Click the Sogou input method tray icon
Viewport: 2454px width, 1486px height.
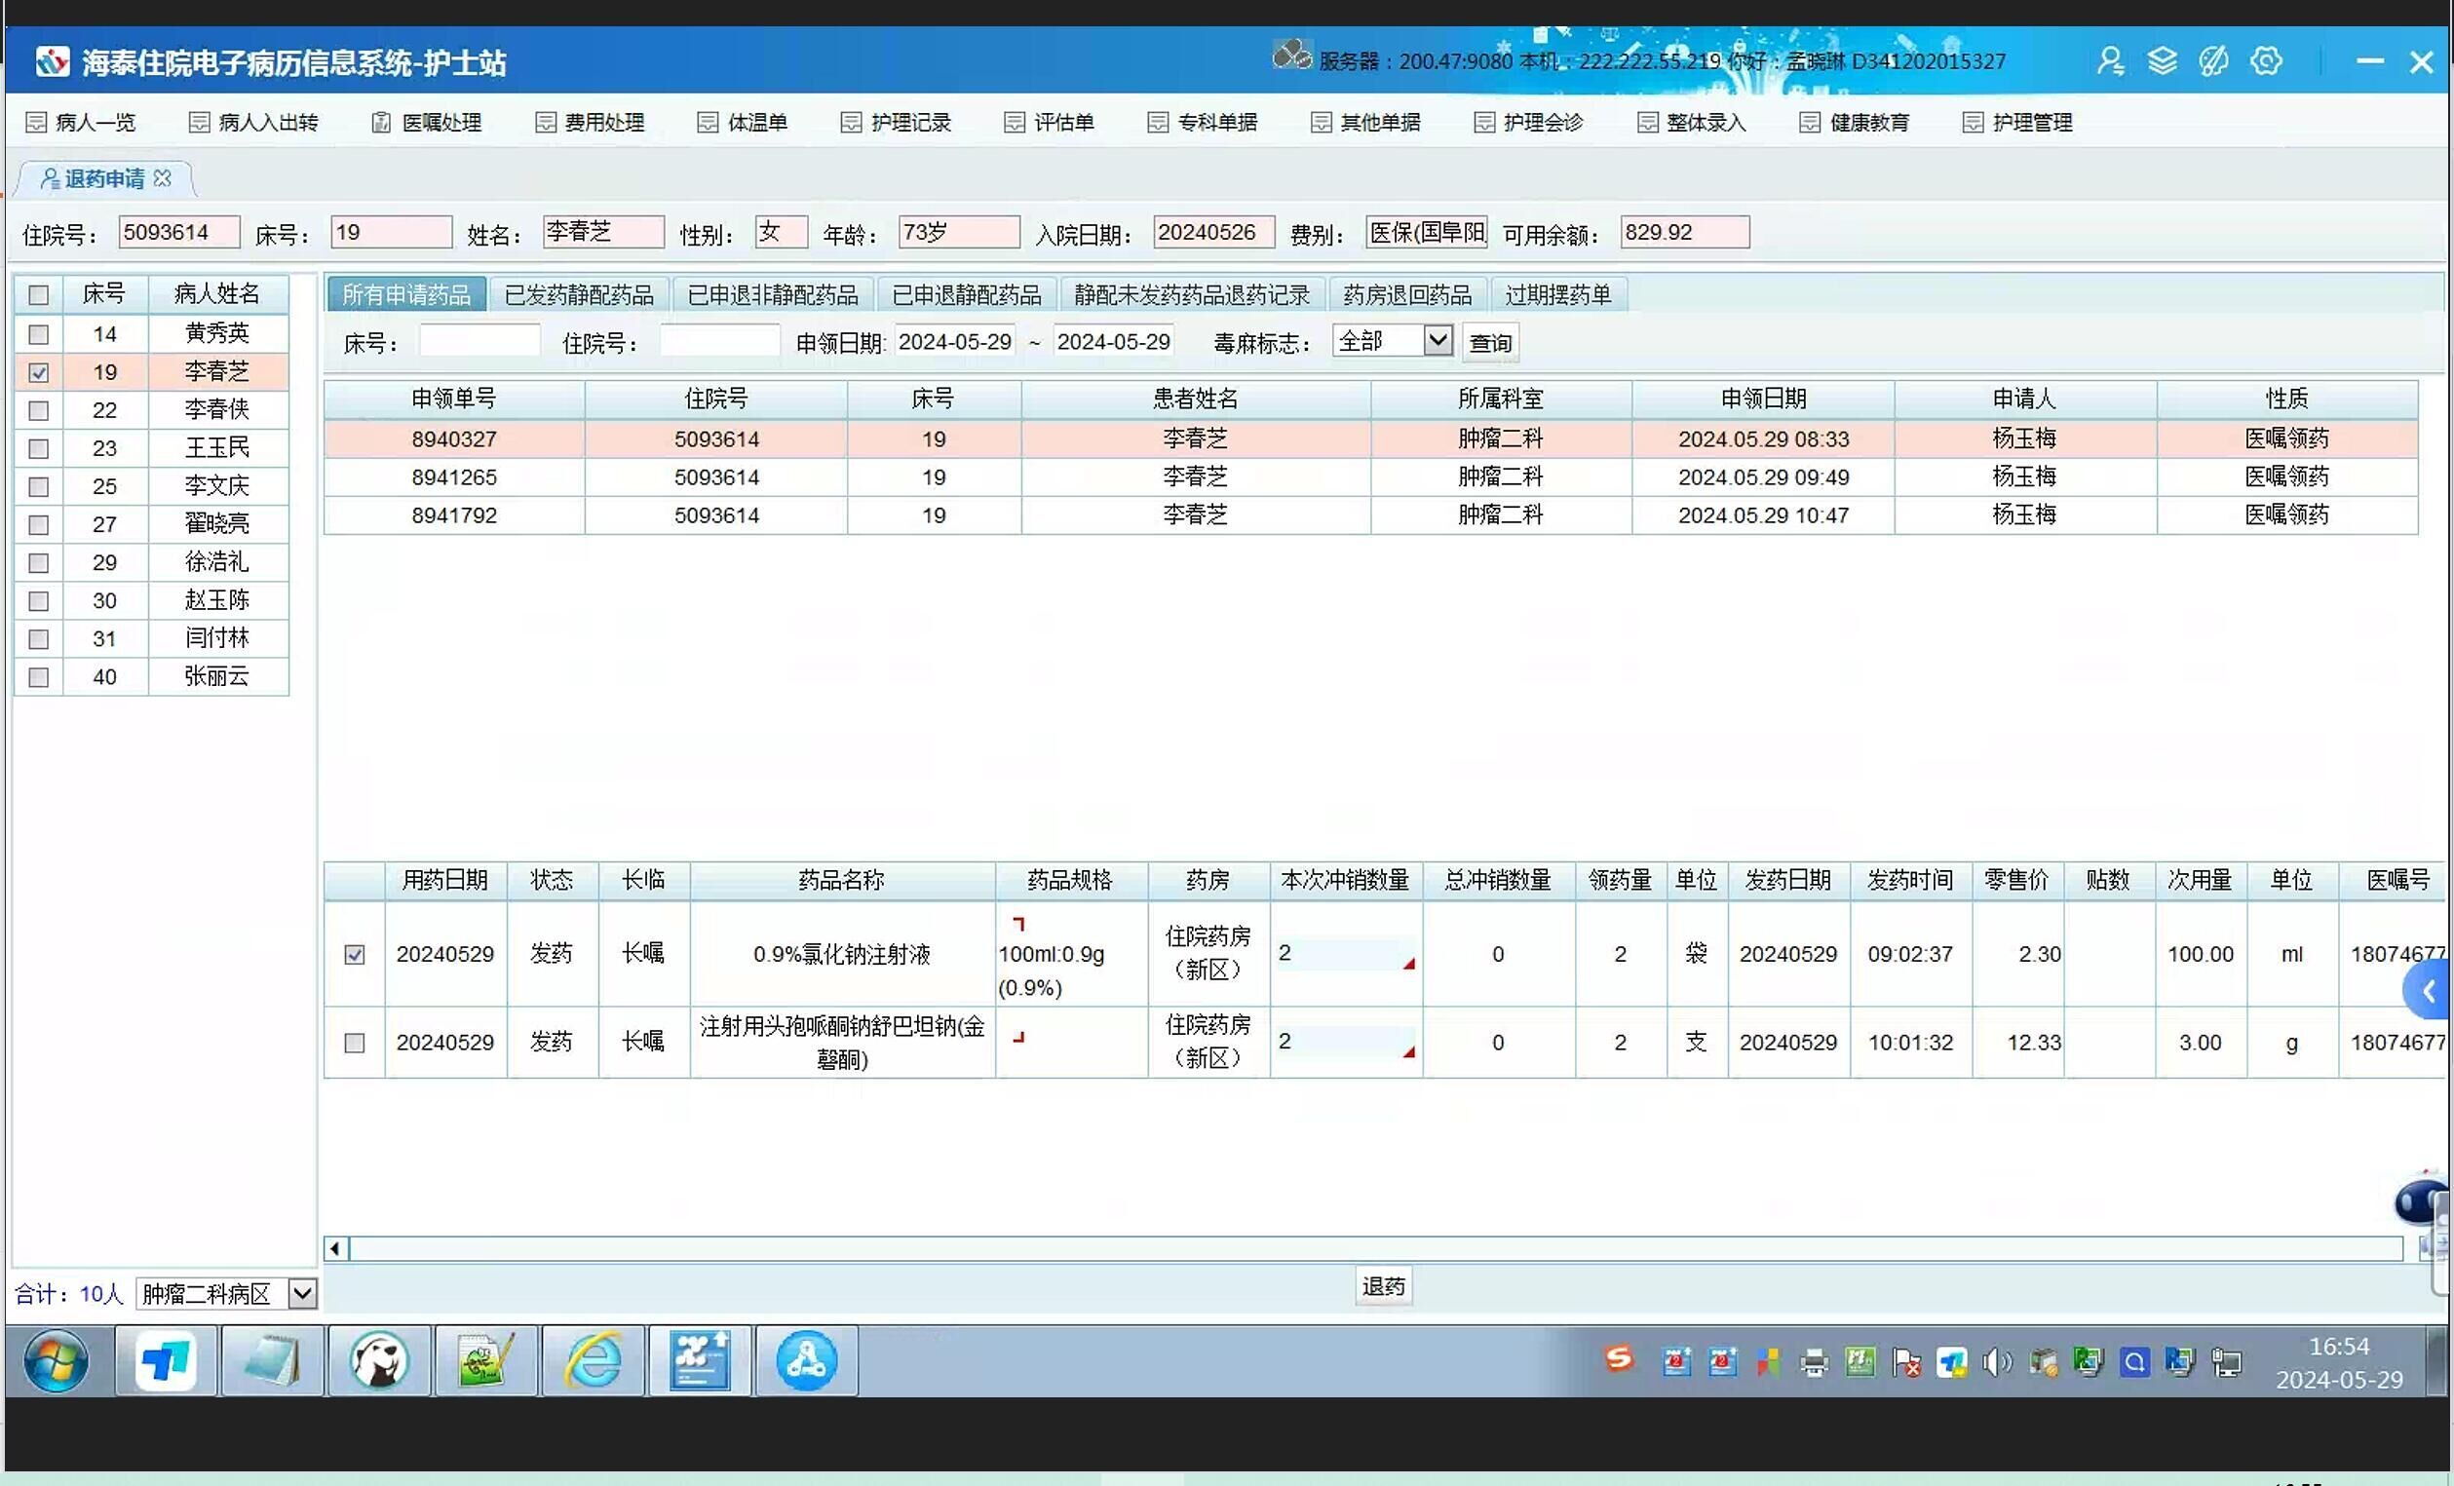coord(1620,1358)
